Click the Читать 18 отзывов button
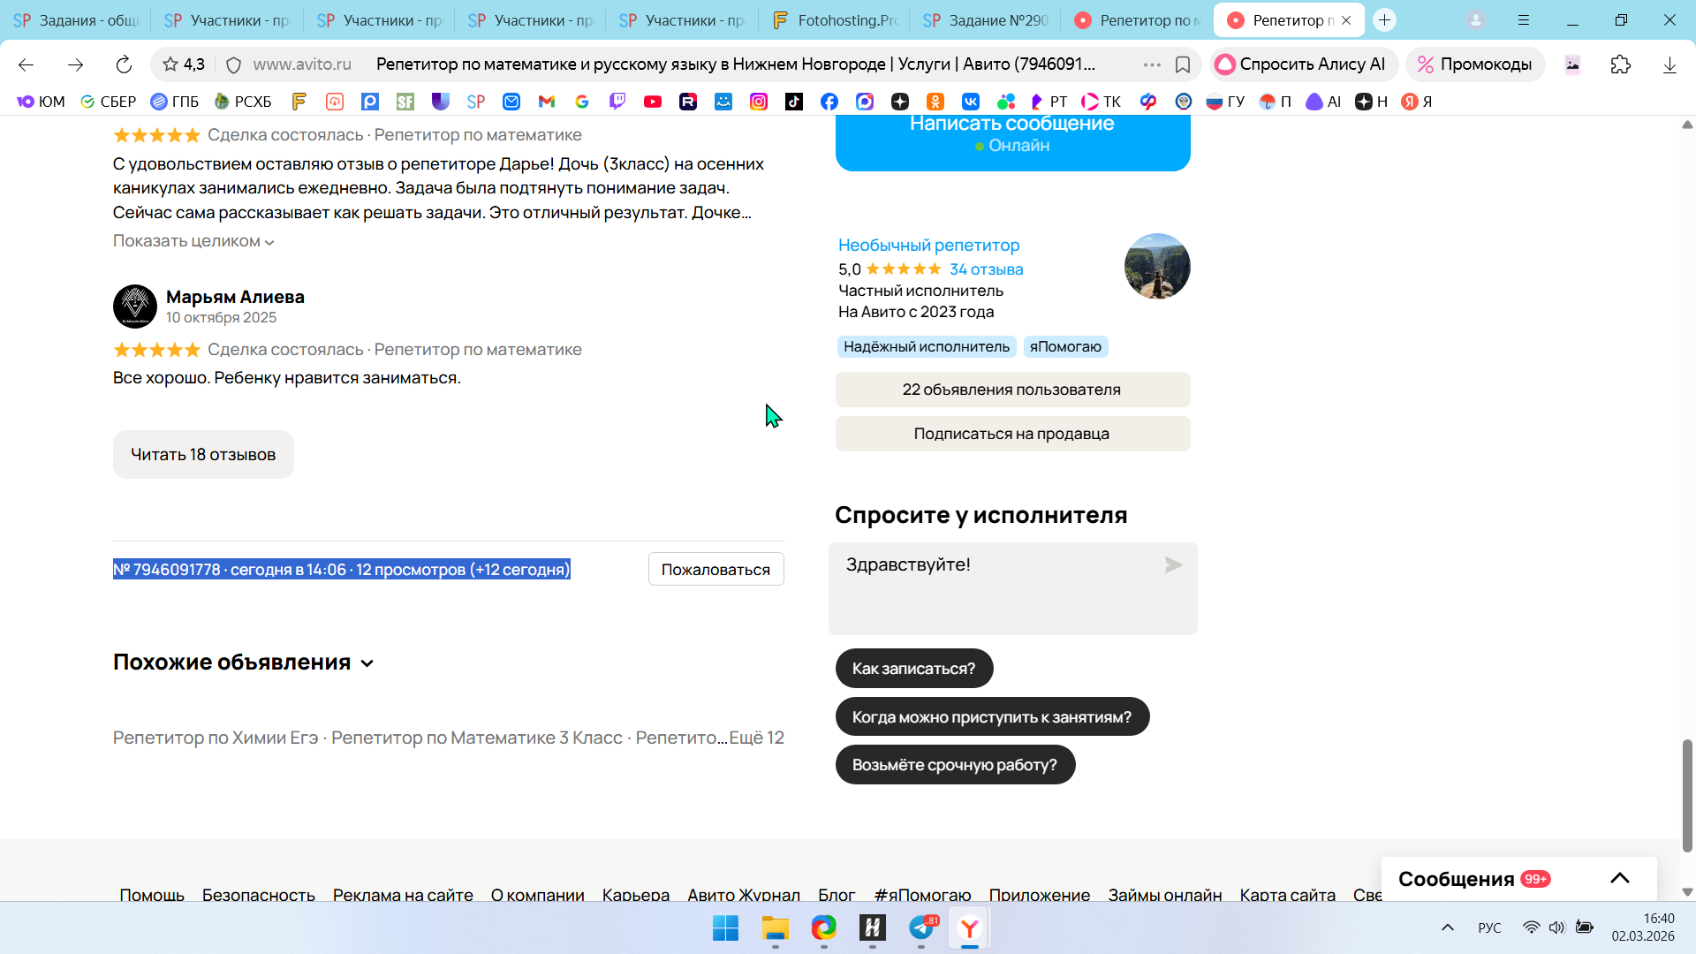1696x954 pixels. [203, 455]
